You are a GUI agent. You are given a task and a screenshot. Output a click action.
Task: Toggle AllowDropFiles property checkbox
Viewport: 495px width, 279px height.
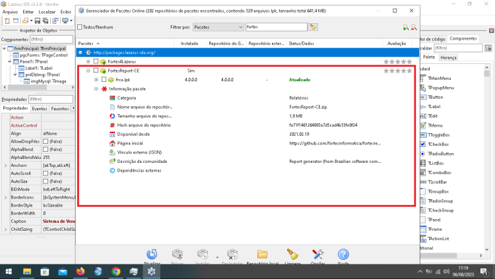46,141
